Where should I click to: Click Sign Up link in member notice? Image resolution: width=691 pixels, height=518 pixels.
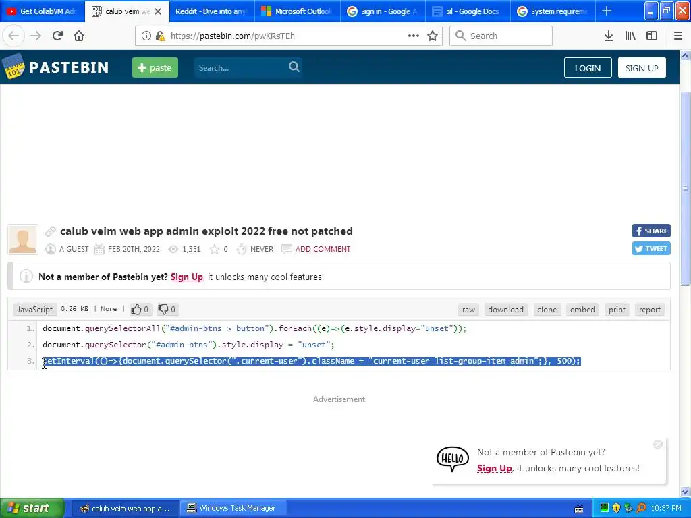[187, 277]
